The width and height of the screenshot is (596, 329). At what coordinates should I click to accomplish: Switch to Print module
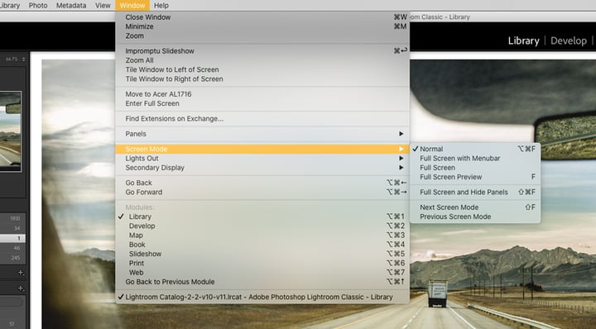pyautogui.click(x=262, y=263)
